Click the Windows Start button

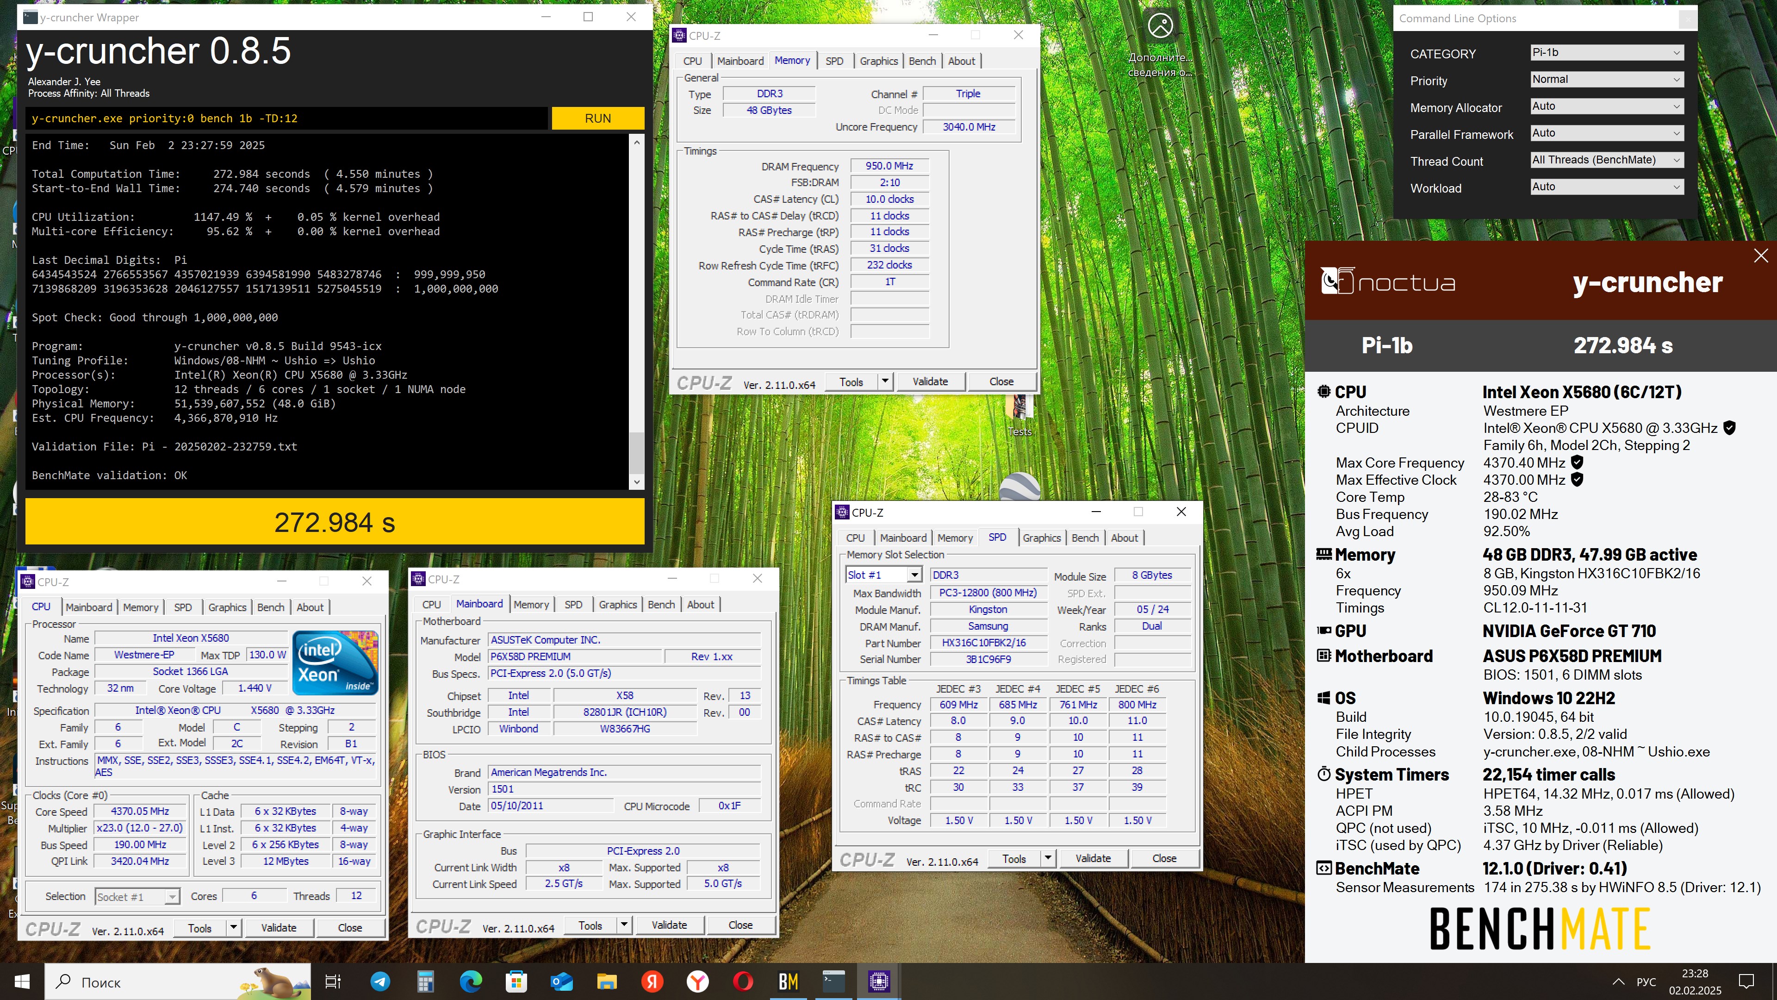click(x=22, y=981)
